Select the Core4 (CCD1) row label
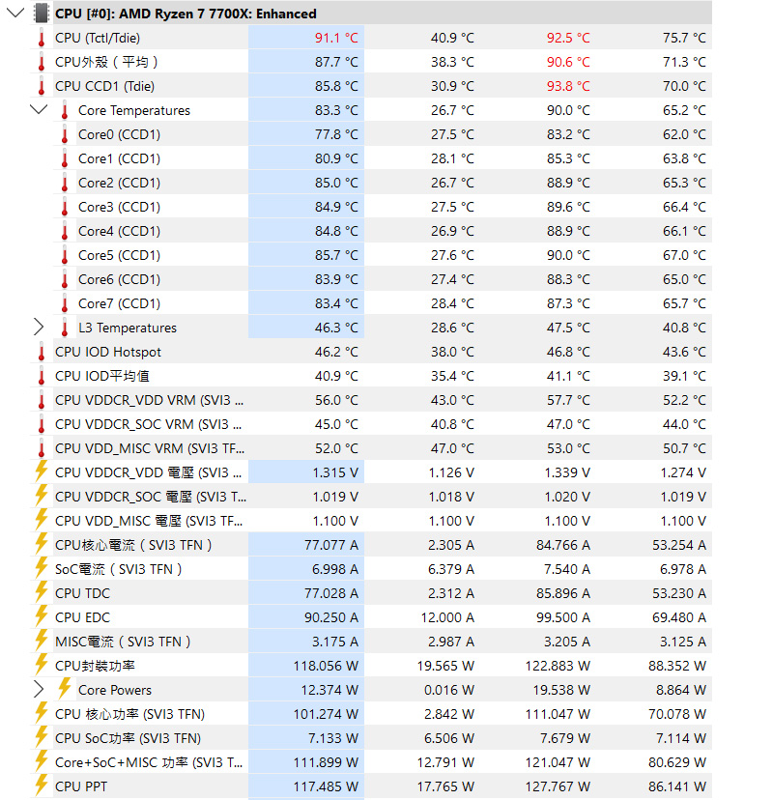773x800 pixels. pos(119,231)
